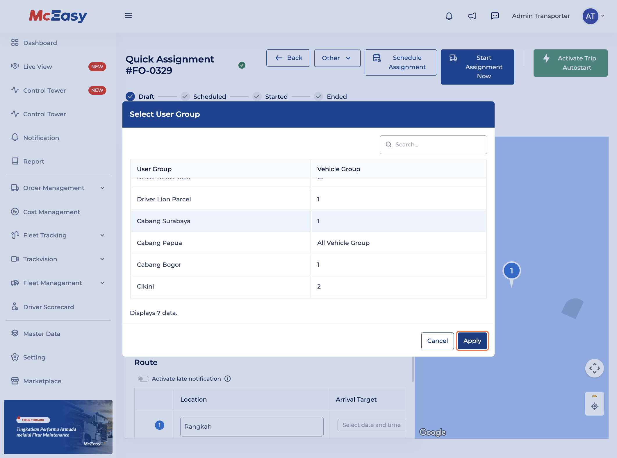Click the info icon beside late notification

(228, 379)
